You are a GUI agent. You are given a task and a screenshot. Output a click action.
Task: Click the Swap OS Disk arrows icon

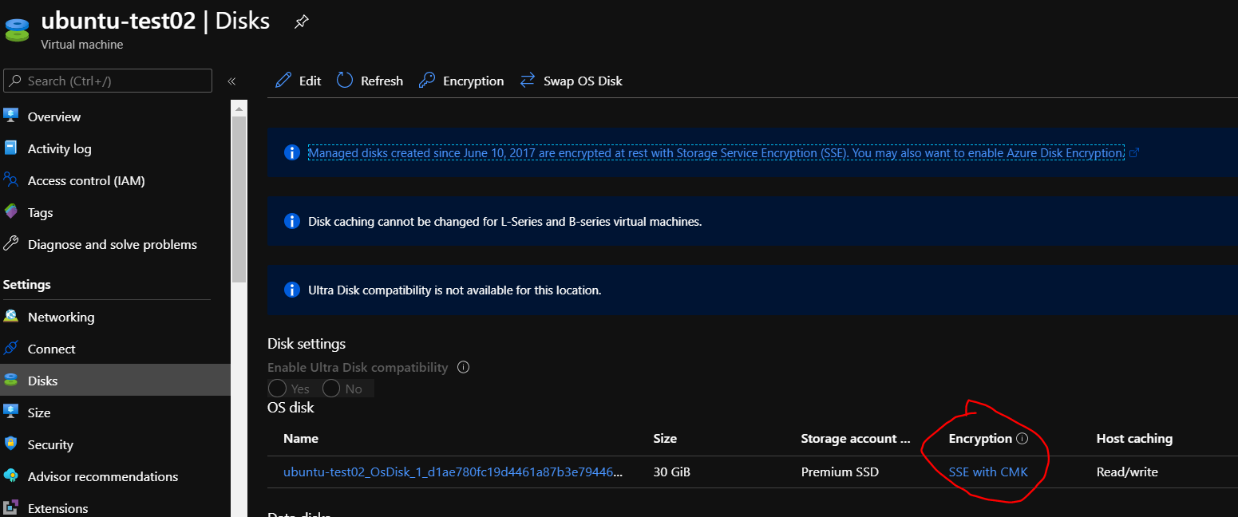click(x=528, y=81)
